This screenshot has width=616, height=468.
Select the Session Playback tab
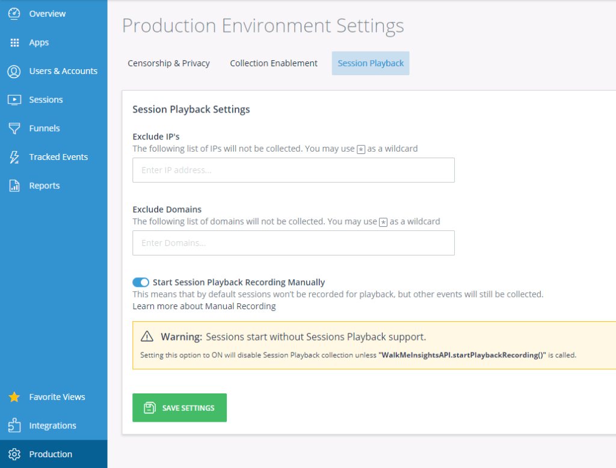(x=371, y=63)
